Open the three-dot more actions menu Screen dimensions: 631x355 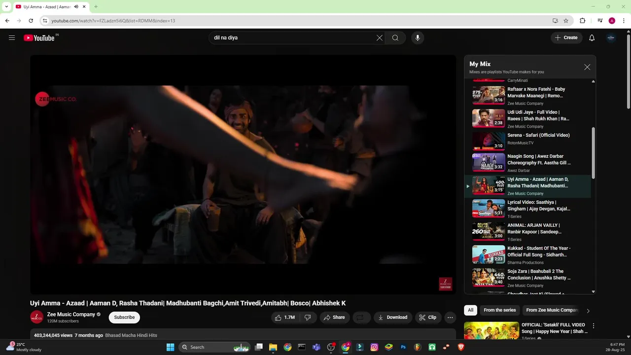450,318
